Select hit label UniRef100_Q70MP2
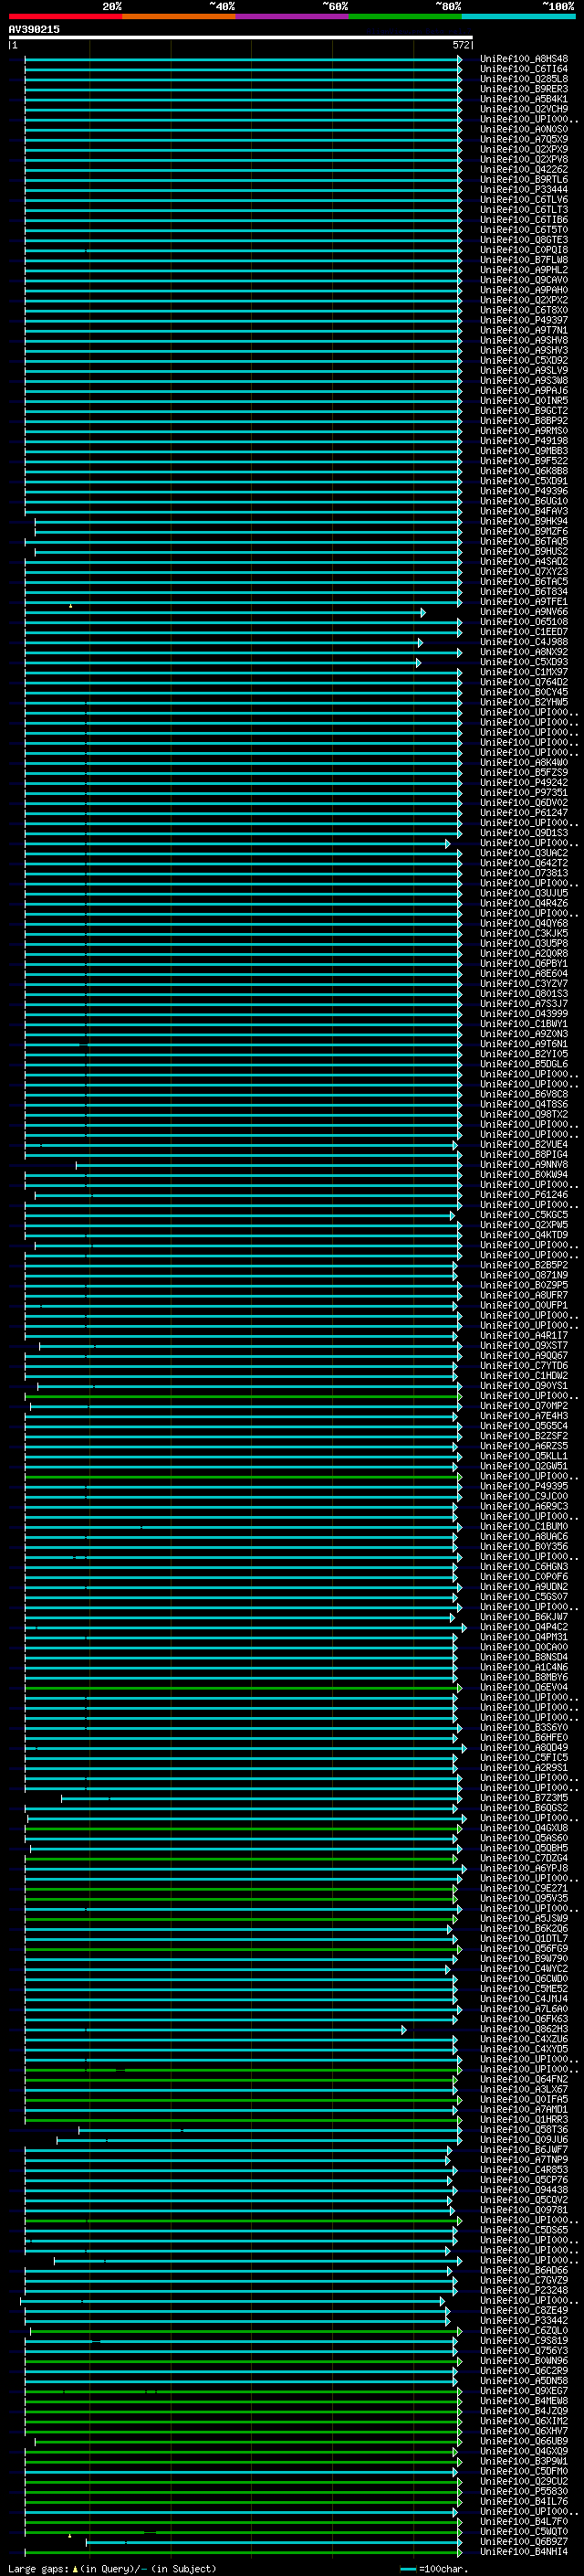This screenshot has width=584, height=2576. pyautogui.click(x=524, y=1406)
